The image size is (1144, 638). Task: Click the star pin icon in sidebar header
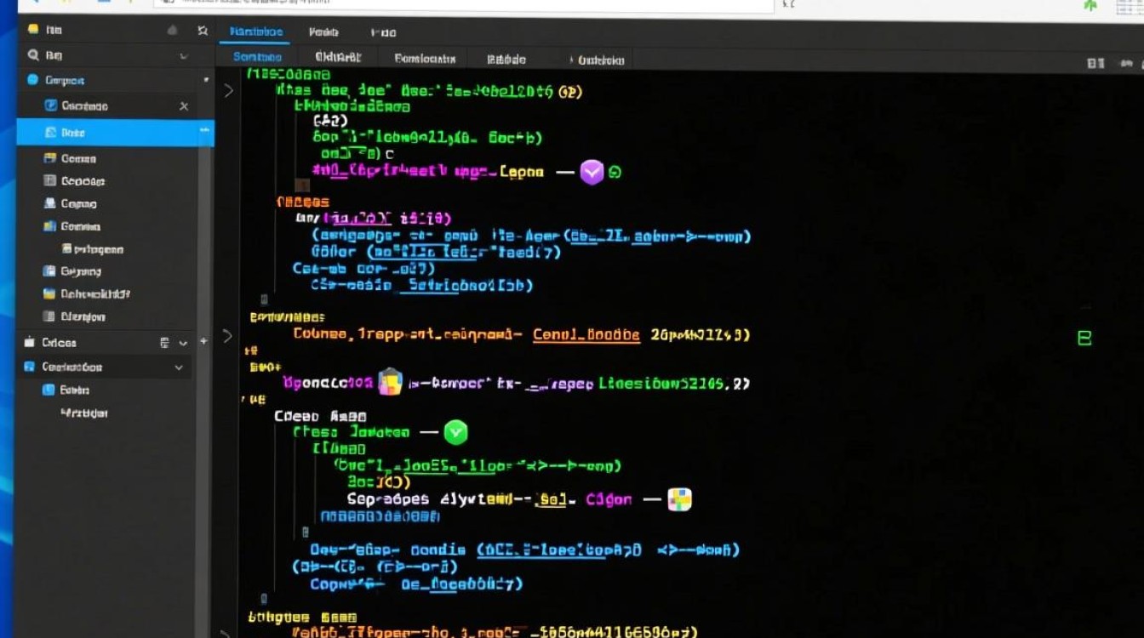click(202, 31)
